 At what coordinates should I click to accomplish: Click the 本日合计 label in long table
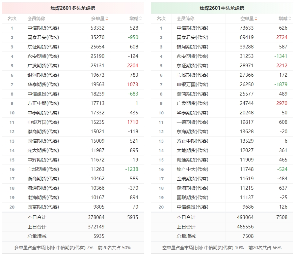[x=37, y=217]
